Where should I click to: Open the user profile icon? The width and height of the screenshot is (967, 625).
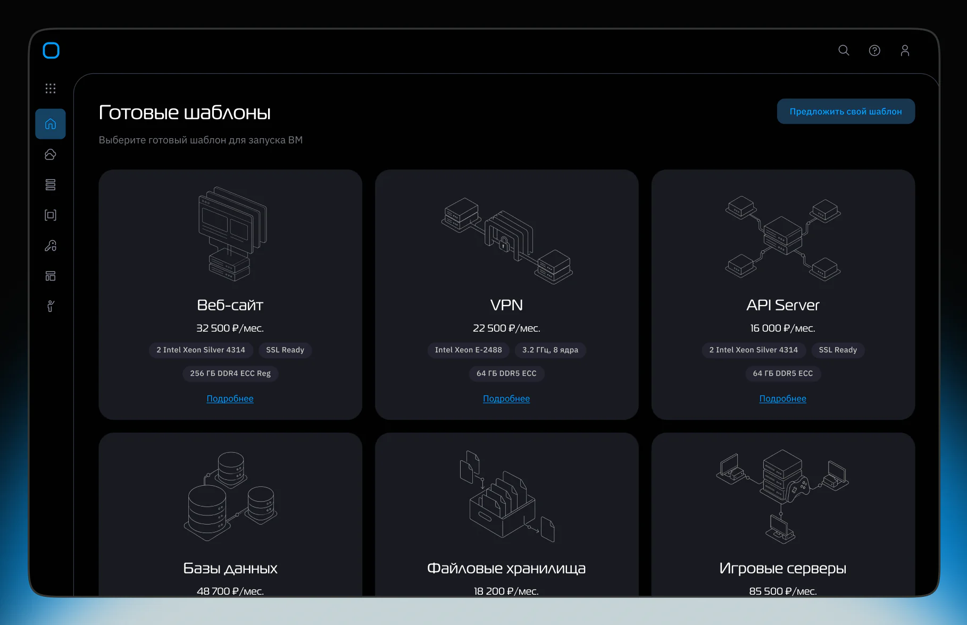coord(905,50)
